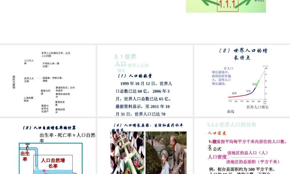This screenshot has height=174, width=290.
Task: Click the world population growth curve chart
Action: (x=248, y=84)
